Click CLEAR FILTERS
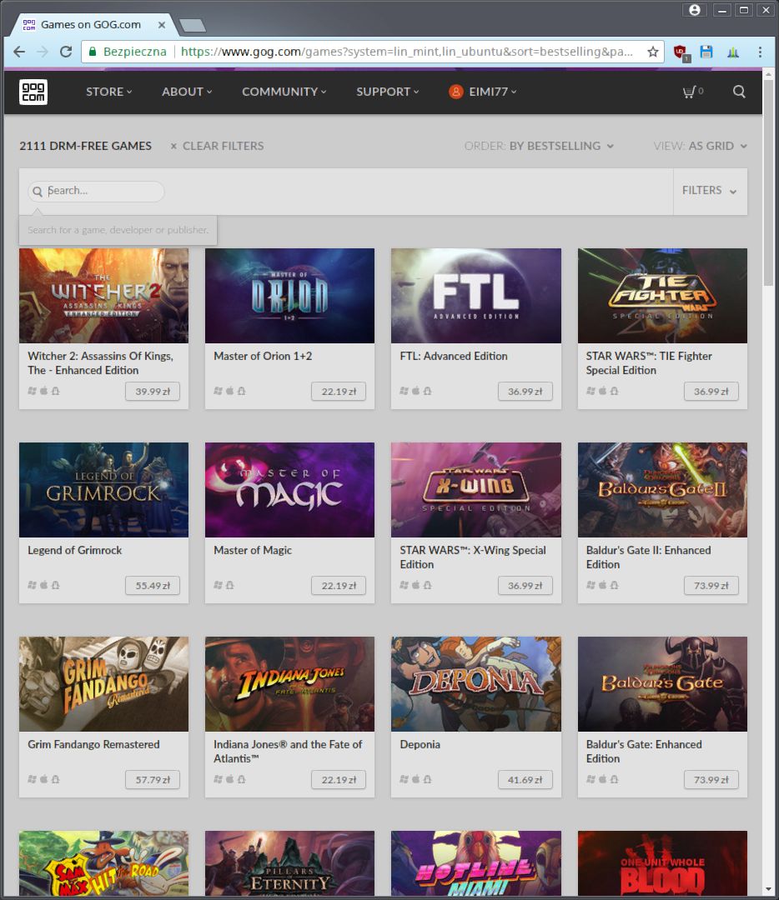779x900 pixels. click(223, 147)
